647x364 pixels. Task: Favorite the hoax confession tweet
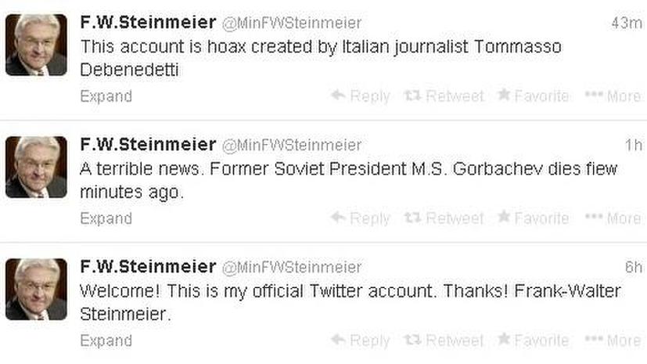(x=533, y=96)
